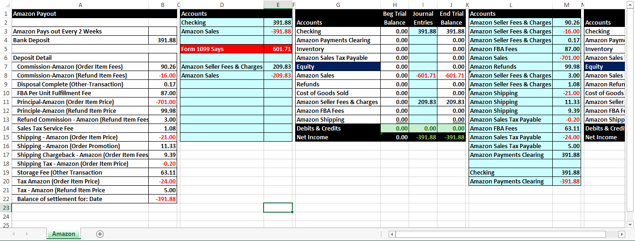
Task: Select row 14 header
Action: tap(6, 128)
